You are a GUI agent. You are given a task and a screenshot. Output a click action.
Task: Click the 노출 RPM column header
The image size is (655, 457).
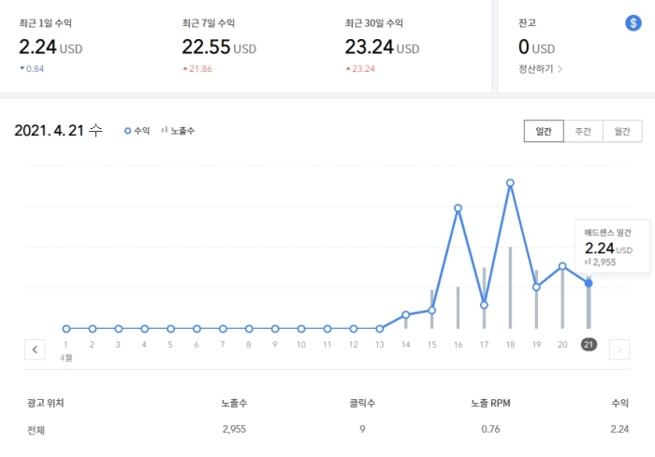(x=490, y=403)
